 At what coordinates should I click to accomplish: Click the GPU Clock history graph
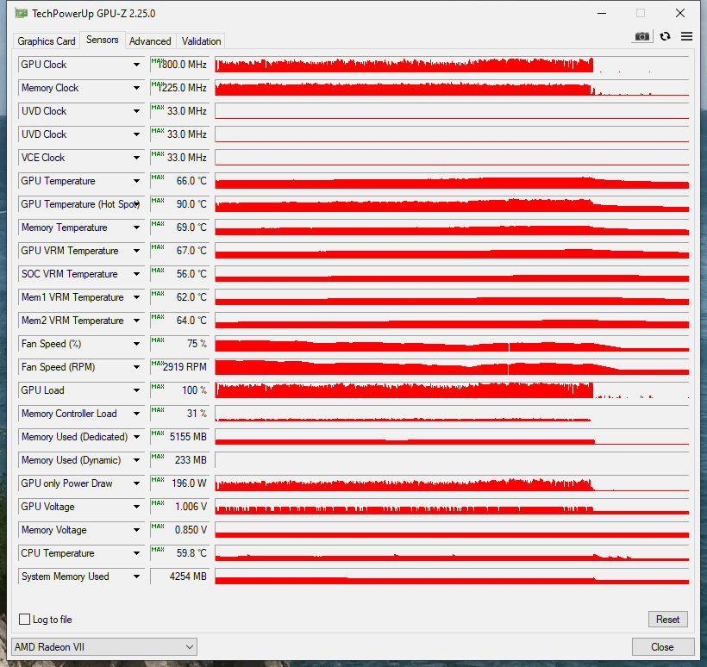452,65
